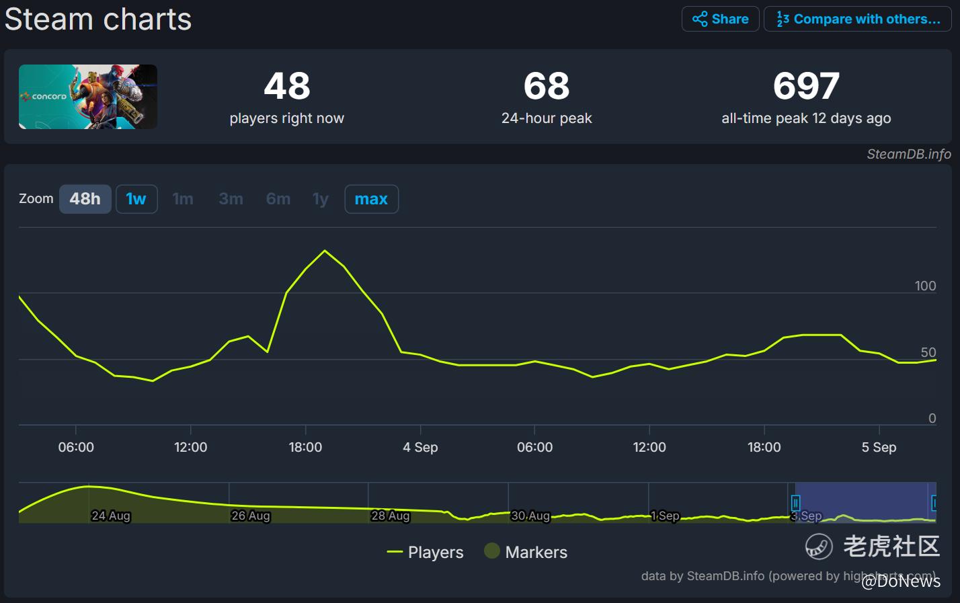Click the 18:00 label before 4 Sep
960x603 pixels.
coord(305,447)
